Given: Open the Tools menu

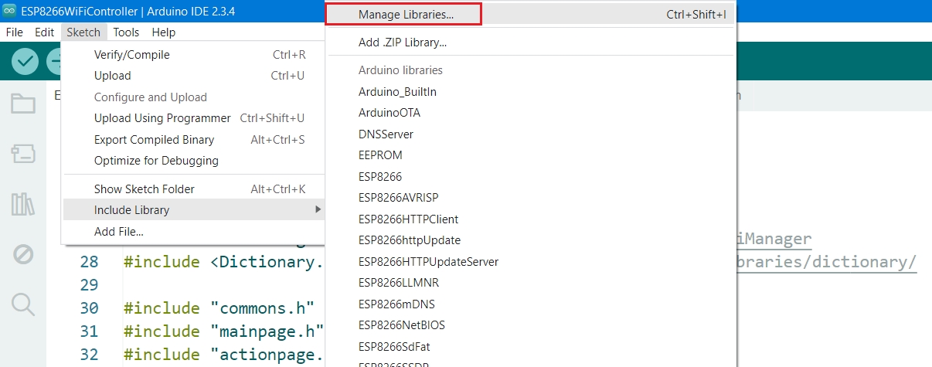Looking at the screenshot, I should click(x=126, y=32).
